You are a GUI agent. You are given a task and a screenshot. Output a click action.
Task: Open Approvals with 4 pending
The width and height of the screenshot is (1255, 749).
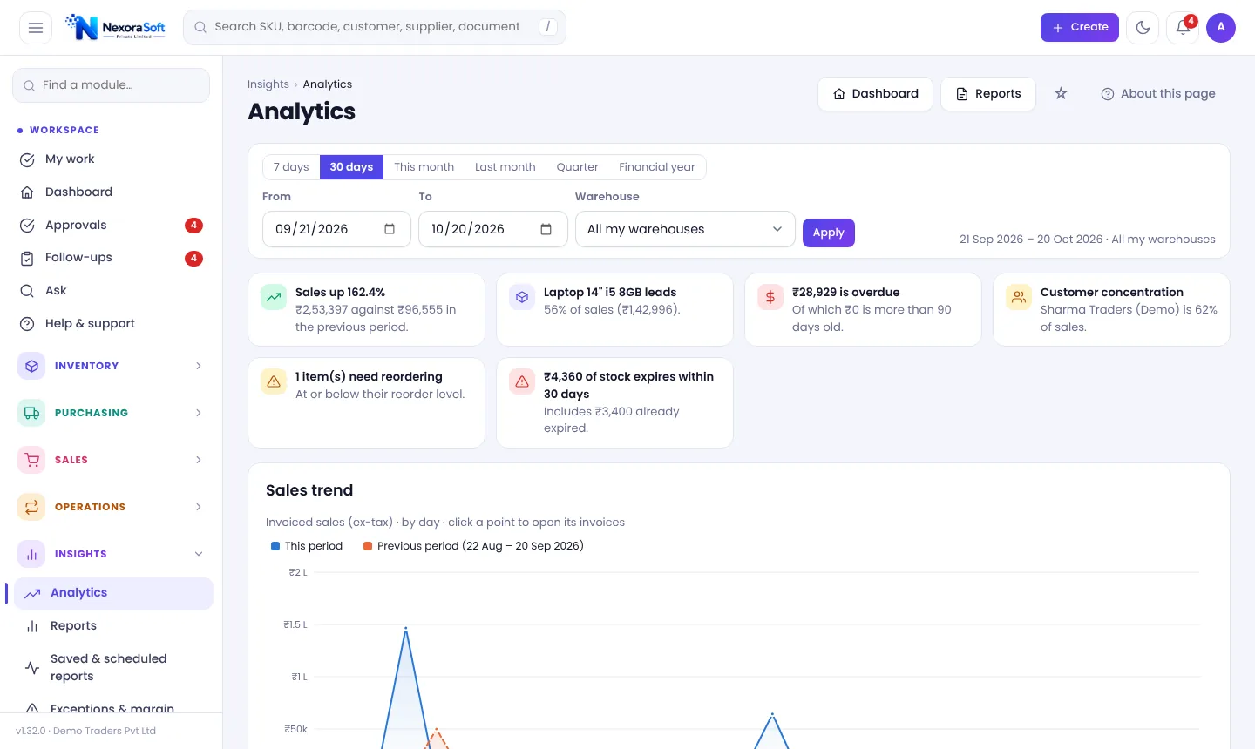coord(112,225)
